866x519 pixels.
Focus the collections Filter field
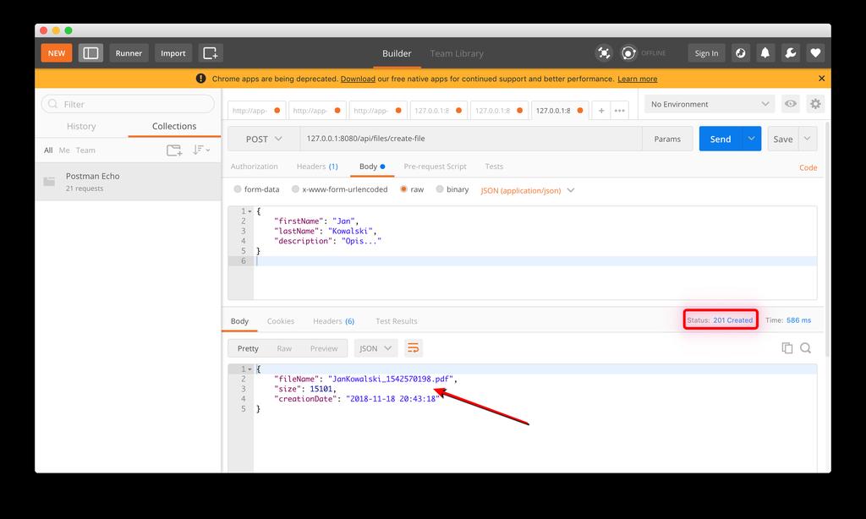click(128, 104)
